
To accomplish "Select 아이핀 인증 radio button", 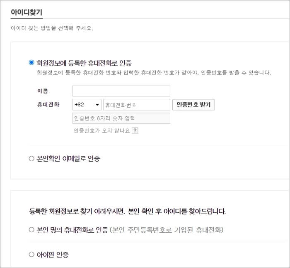I will click(x=31, y=254).
